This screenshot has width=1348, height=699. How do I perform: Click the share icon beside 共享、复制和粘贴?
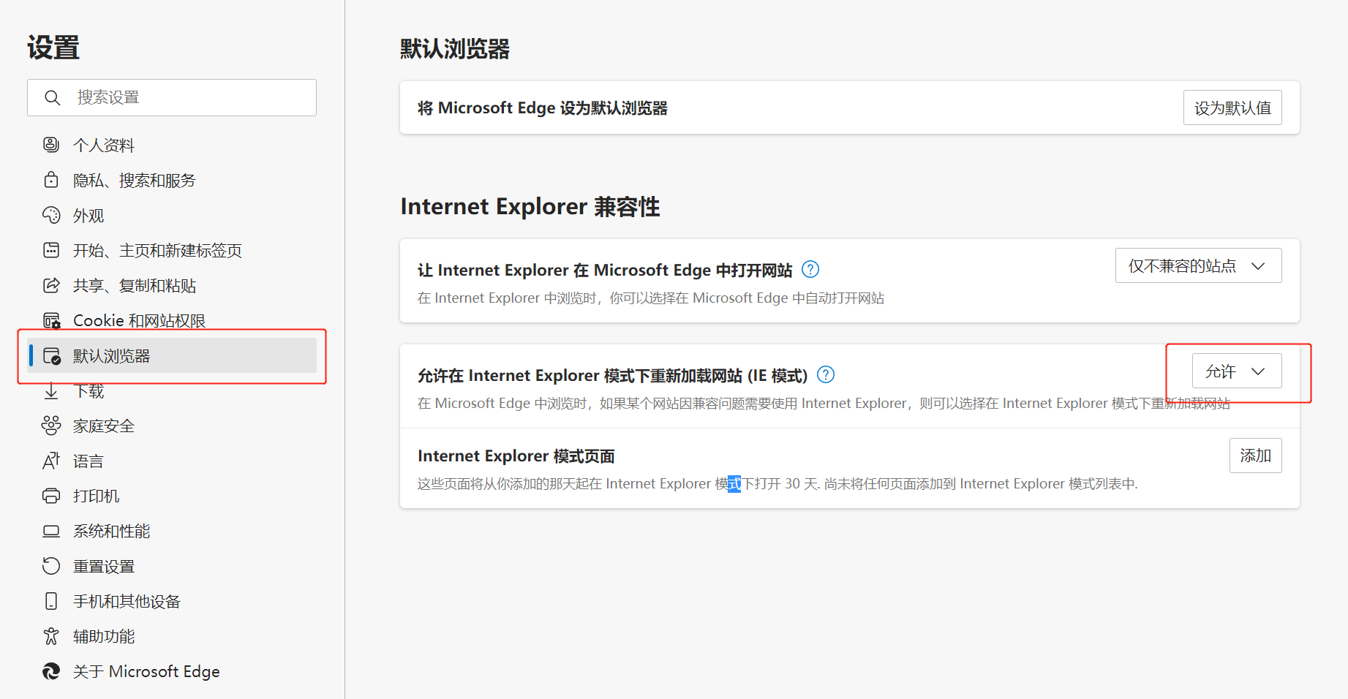click(51, 285)
